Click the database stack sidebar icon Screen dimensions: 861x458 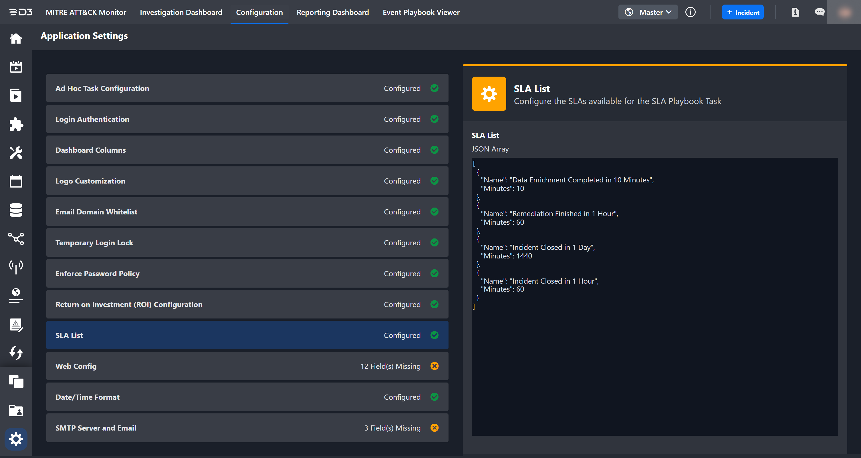point(16,210)
